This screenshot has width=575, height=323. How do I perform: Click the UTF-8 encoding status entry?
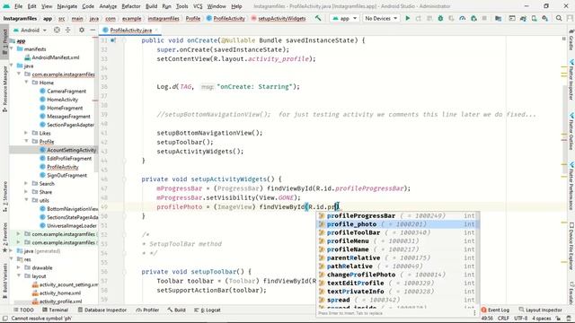520,319
